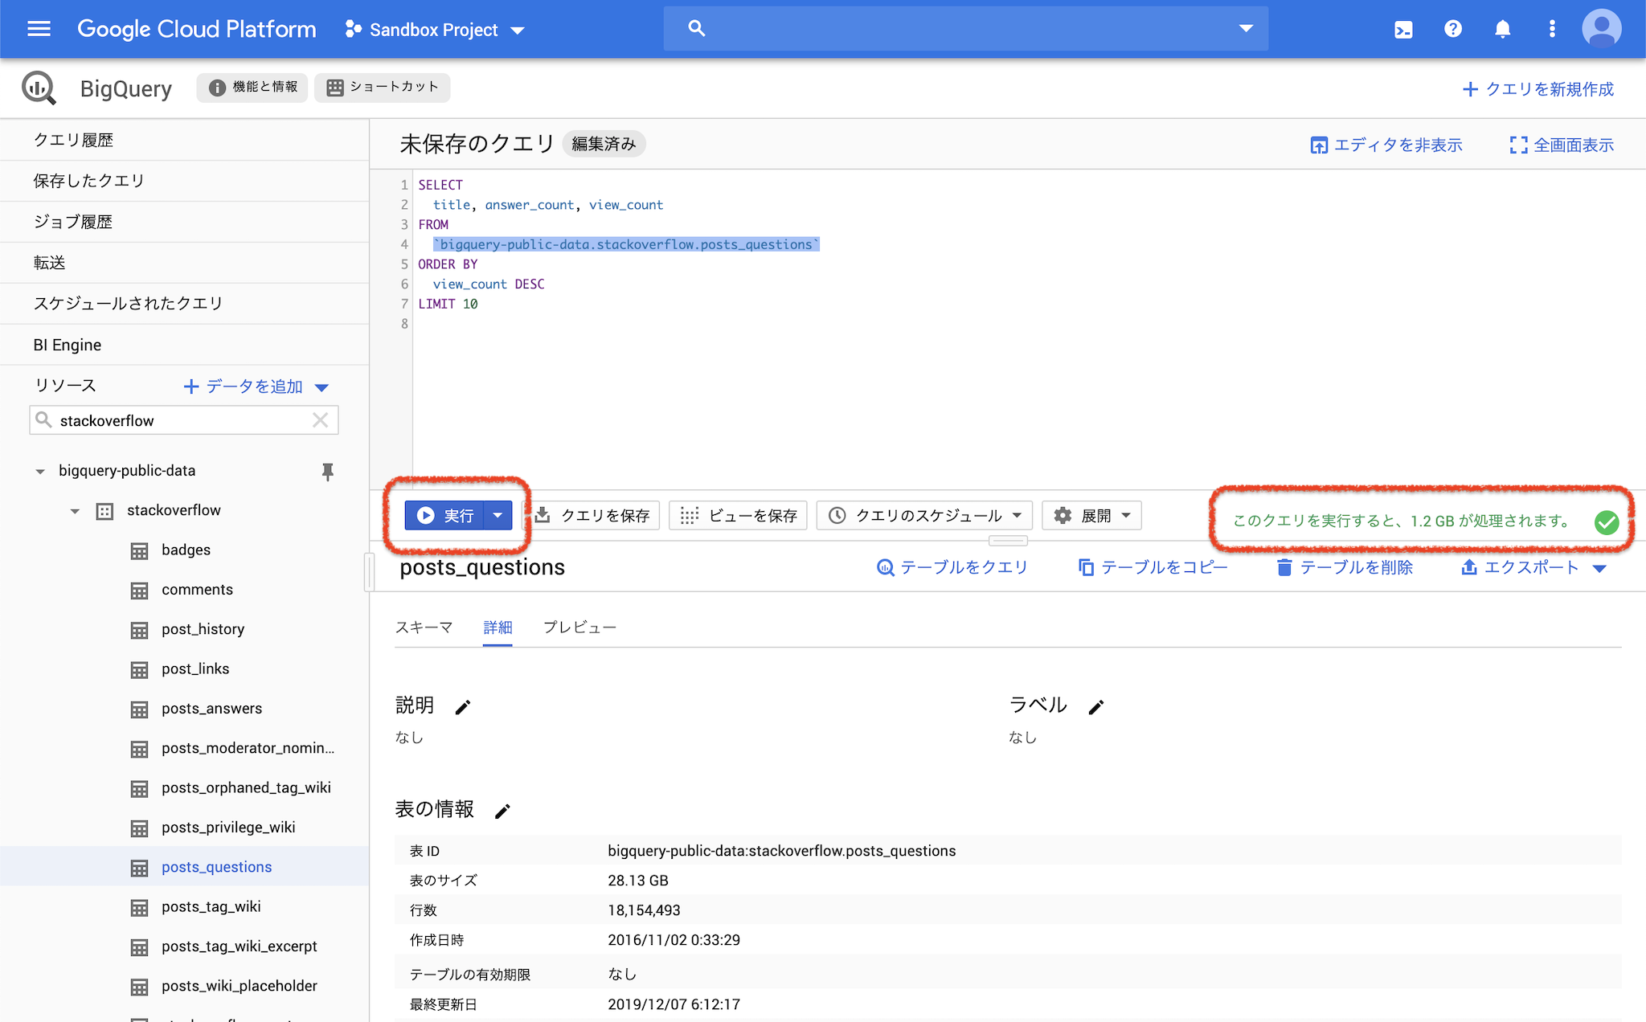Image resolution: width=1646 pixels, height=1022 pixels.
Task: Click in the top search bar field
Action: [x=965, y=29]
